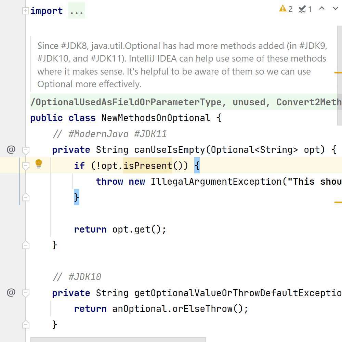This screenshot has width=342, height=342.
Task: Click the comment '// #JDK10'
Action: [77, 277]
